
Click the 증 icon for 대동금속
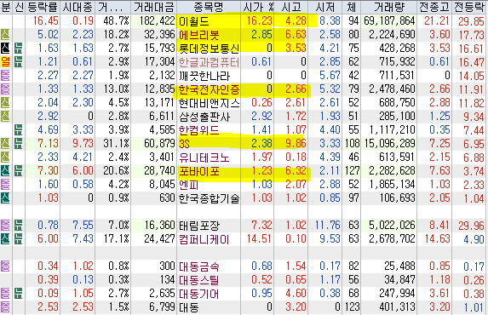click(x=5, y=266)
